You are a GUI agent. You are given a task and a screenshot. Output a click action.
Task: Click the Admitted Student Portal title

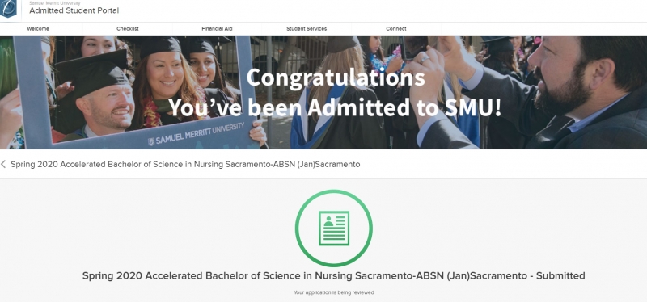click(x=74, y=10)
